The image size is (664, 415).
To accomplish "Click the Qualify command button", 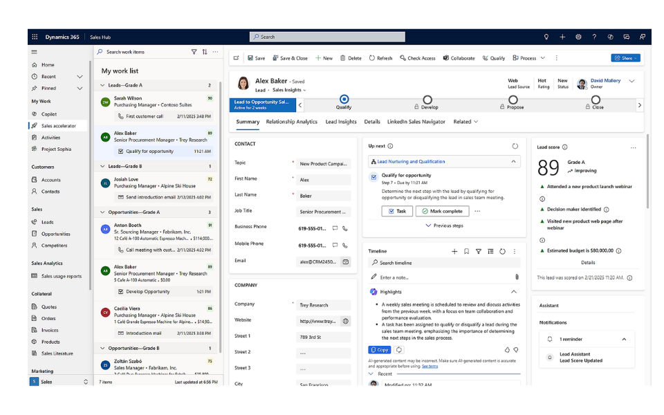I will pyautogui.click(x=494, y=58).
